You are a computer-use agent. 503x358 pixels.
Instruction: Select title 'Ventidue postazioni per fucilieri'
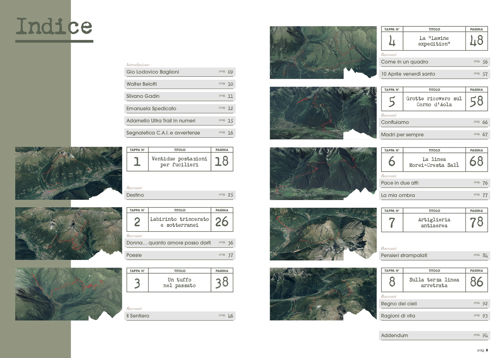[179, 162]
